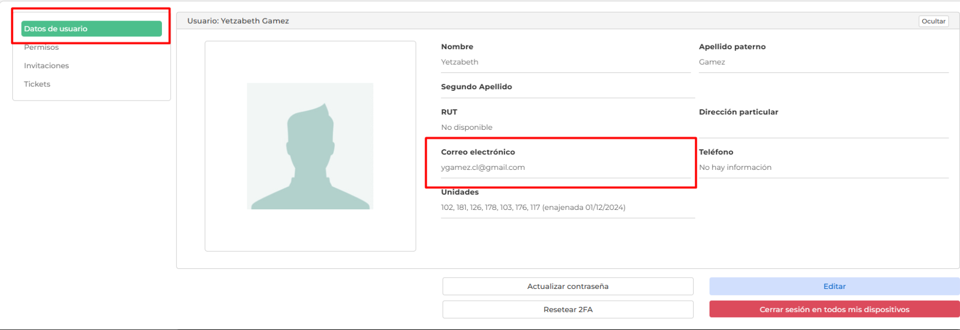Image resolution: width=960 pixels, height=330 pixels.
Task: Click the Teléfono value 'No hay información'
Action: [x=735, y=167]
